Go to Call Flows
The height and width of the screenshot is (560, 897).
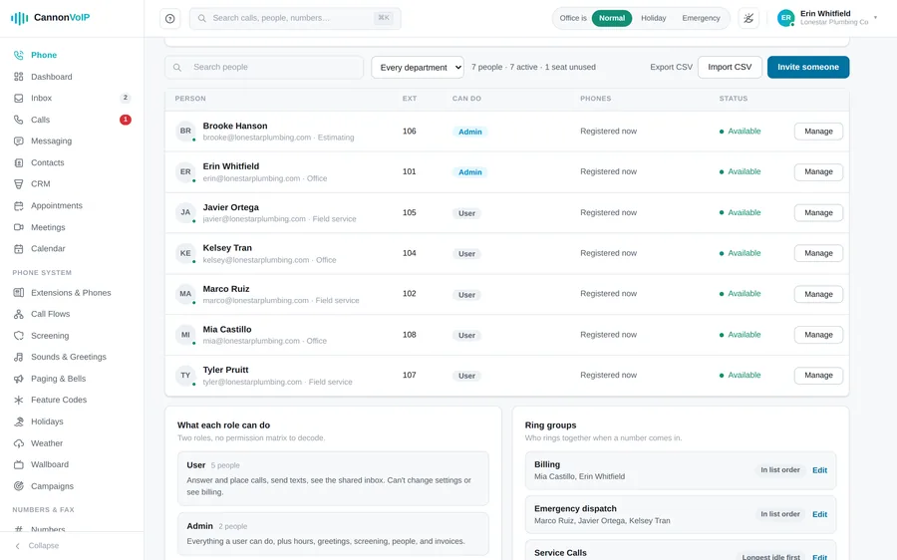pyautogui.click(x=51, y=314)
